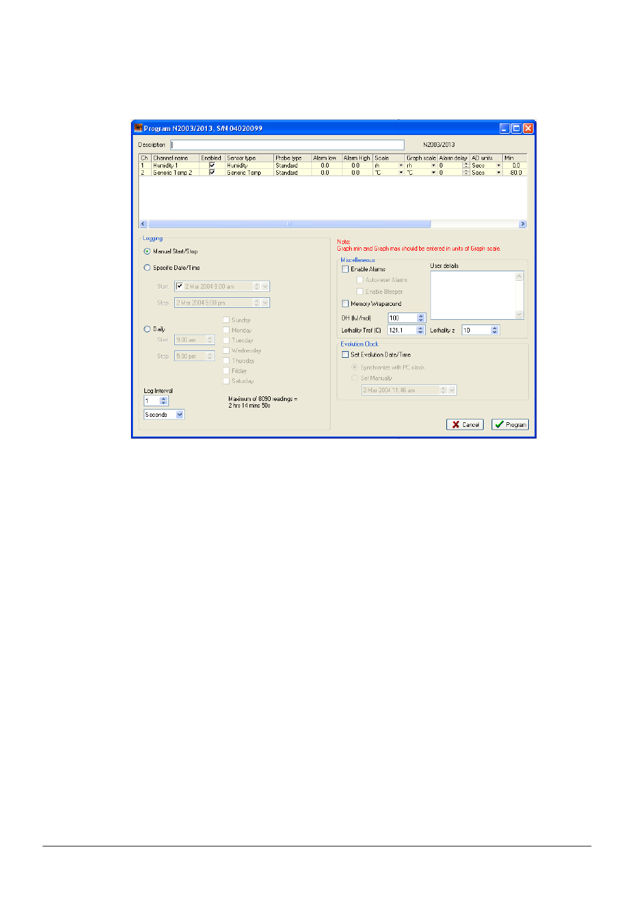Click the Description text field

[x=287, y=144]
